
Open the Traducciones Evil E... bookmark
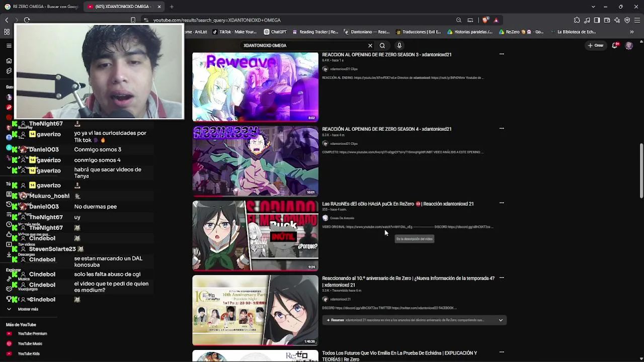[418, 32]
